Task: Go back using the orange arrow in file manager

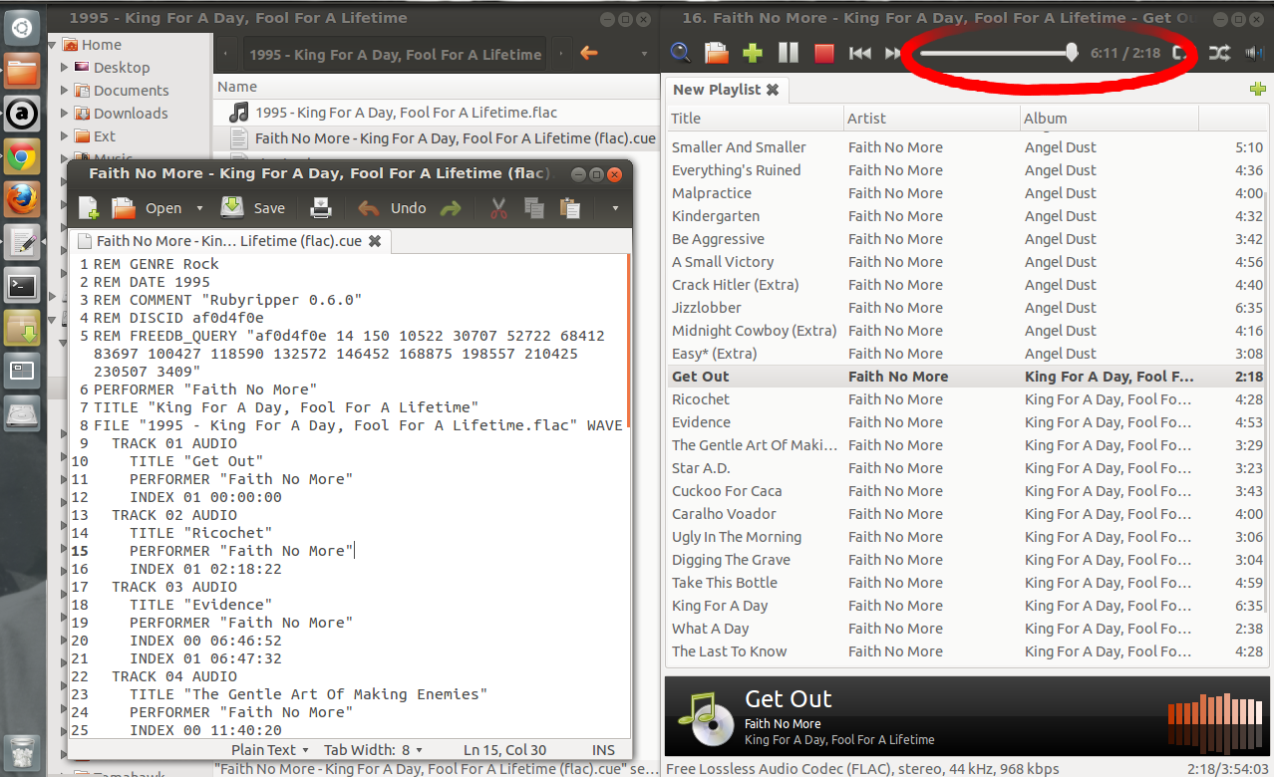Action: [589, 53]
